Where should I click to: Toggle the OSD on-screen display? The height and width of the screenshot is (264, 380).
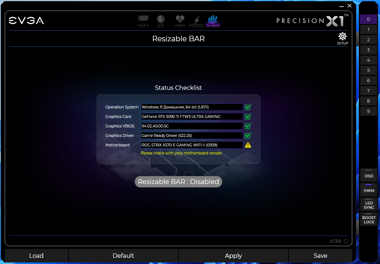click(x=369, y=175)
